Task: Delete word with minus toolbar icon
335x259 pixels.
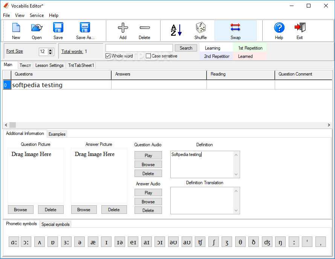Action: [144, 31]
